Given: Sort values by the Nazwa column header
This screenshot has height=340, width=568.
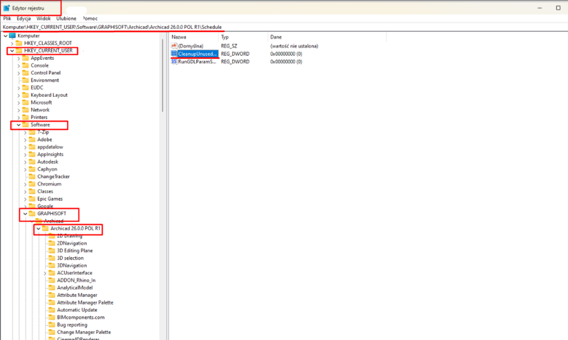Looking at the screenshot, I should point(194,37).
